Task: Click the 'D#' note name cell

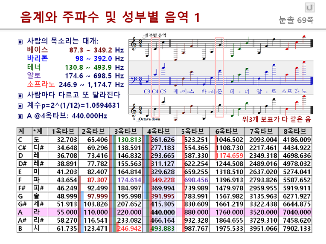Action: tap(24, 164)
